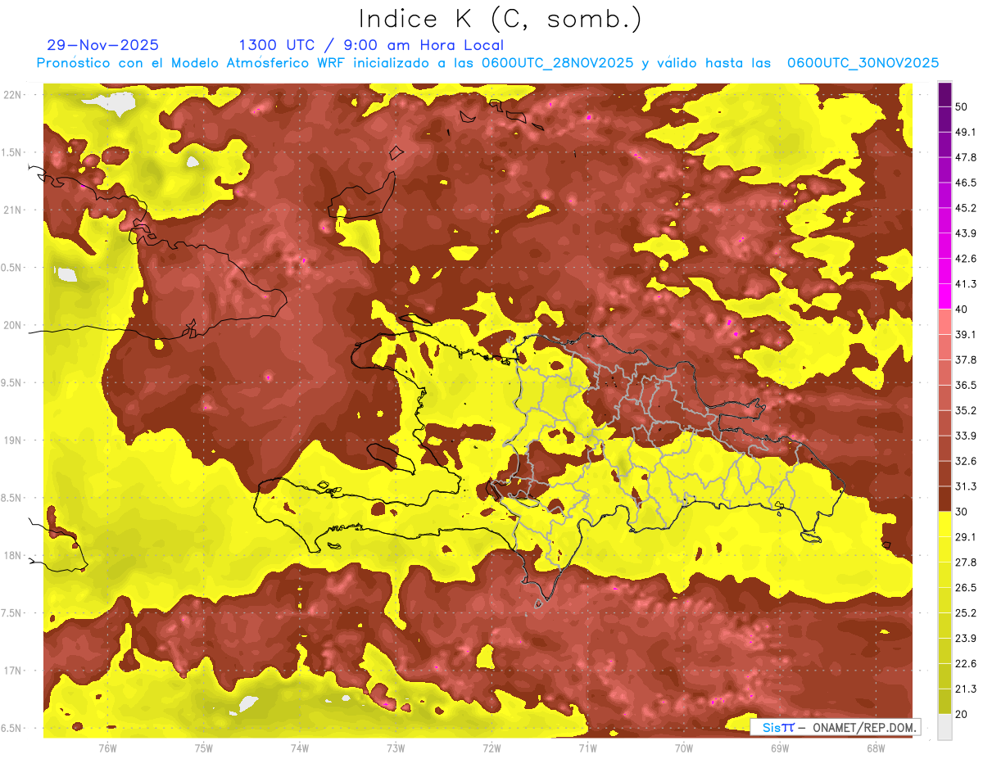Click the '74W' longitude label
This screenshot has height=759, width=983.
point(300,748)
